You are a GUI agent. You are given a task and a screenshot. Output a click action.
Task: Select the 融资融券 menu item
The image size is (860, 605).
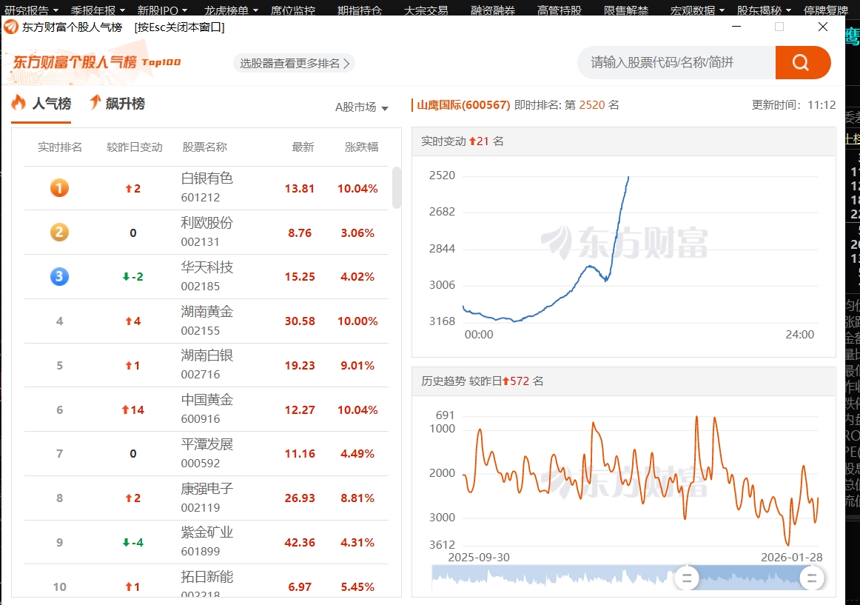493,10
